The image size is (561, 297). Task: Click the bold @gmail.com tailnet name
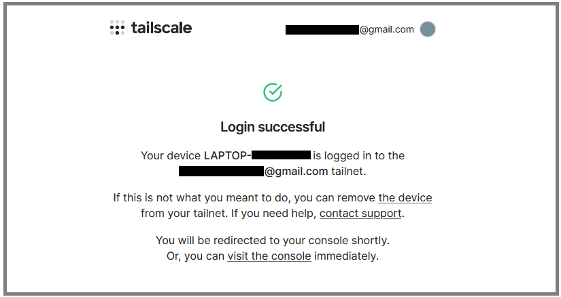pos(296,172)
